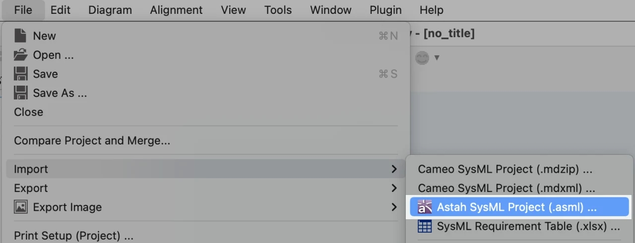The height and width of the screenshot is (243, 635).
Task: Expand the Import submenu arrow
Action: click(x=394, y=169)
